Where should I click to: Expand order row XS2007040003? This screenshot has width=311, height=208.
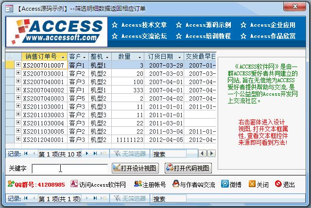[18, 98]
